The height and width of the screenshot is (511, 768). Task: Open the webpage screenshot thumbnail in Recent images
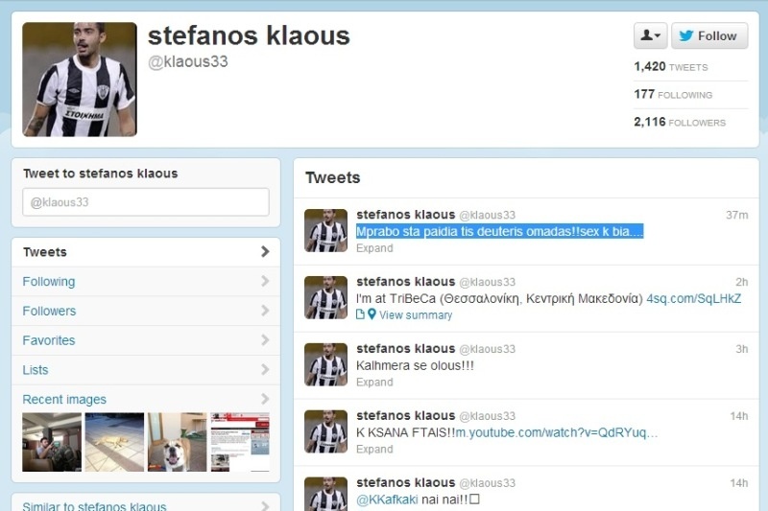point(240,442)
